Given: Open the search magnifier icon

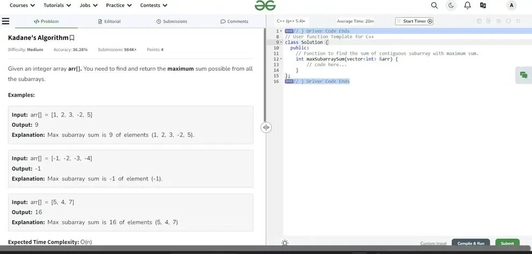Looking at the screenshot, I should pyautogui.click(x=434, y=5).
